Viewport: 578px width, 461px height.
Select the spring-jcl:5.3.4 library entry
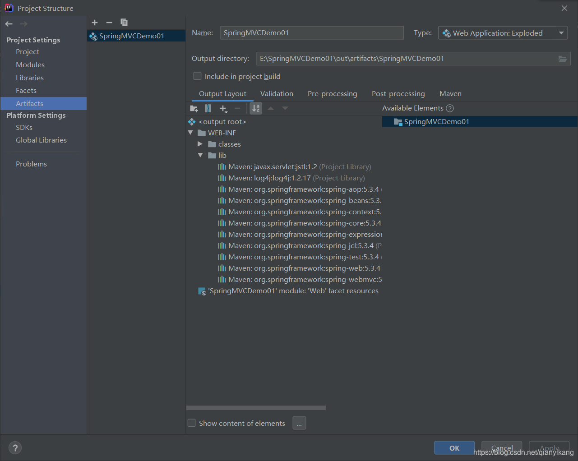[x=300, y=246]
